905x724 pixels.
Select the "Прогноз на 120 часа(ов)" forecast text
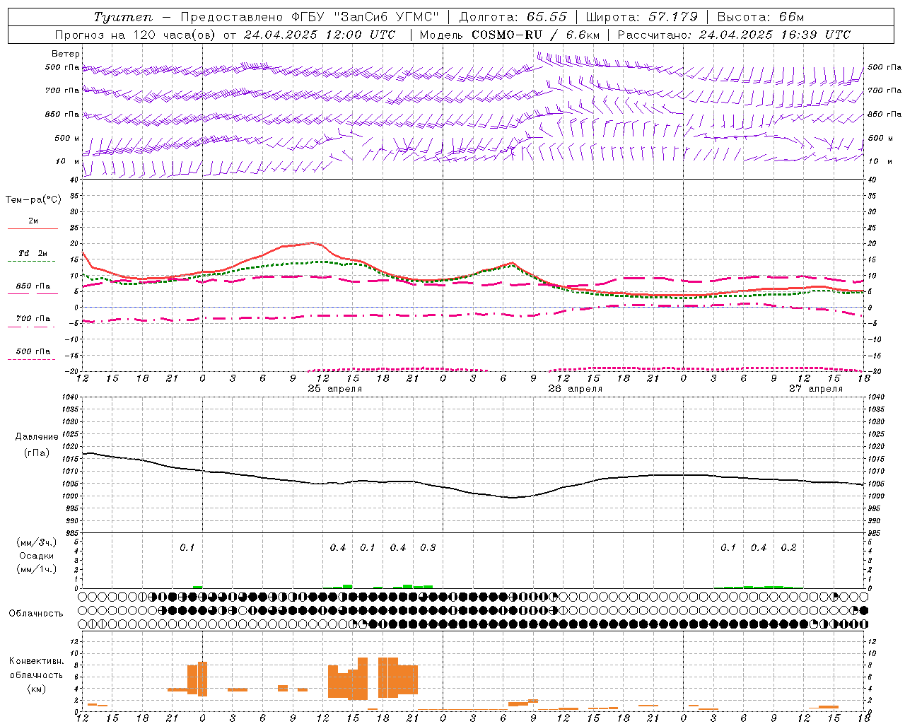tap(136, 35)
